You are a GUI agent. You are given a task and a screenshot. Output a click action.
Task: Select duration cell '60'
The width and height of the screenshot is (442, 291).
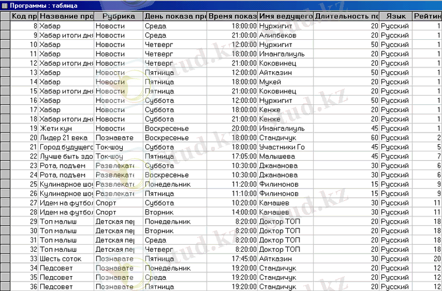click(346, 137)
